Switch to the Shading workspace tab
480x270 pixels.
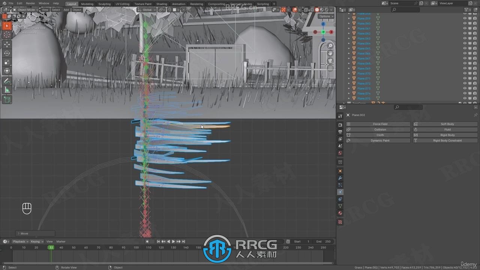coord(162,4)
